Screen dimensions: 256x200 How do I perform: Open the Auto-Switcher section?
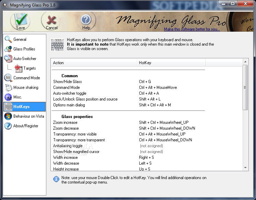pos(25,59)
